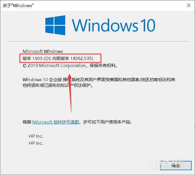Screen dimensions: 195x175
Task: Click the second HP Inc. entry
Action: 36,143
